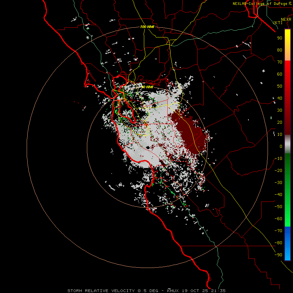Screen dimensions: 293x293
Task: Pick the light blue bottom color bar segment
Action: (x=287, y=253)
